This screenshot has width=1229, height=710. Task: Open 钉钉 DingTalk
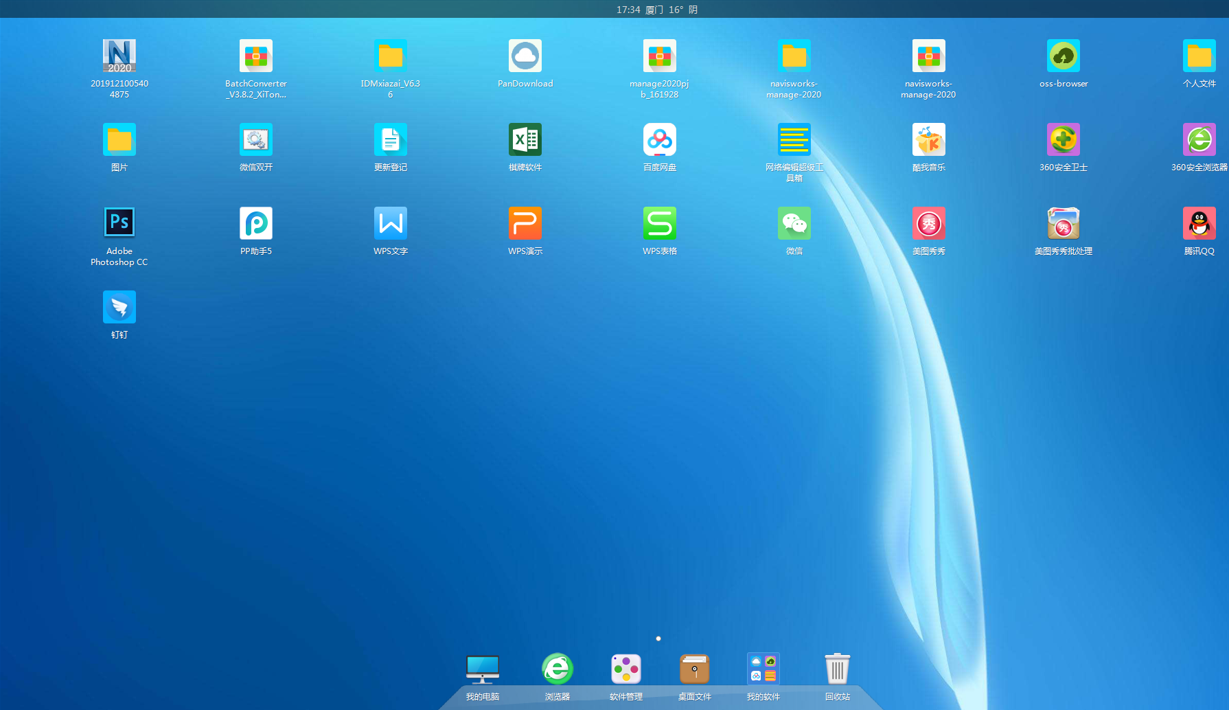coord(119,307)
